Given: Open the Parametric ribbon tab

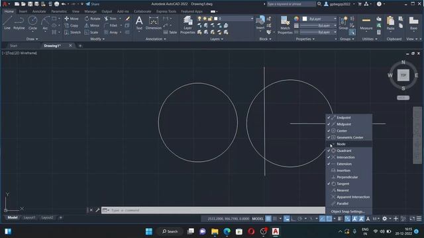Looking at the screenshot, I should click(x=59, y=12).
